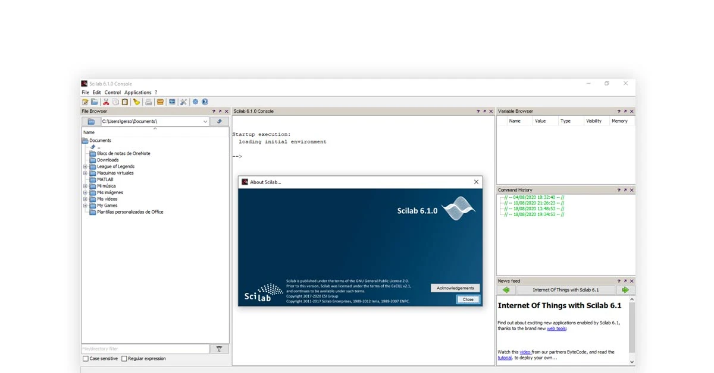Screen dimensions: 714x373
Task: Enable the Case sensitive checkbox
Action: (x=86, y=359)
